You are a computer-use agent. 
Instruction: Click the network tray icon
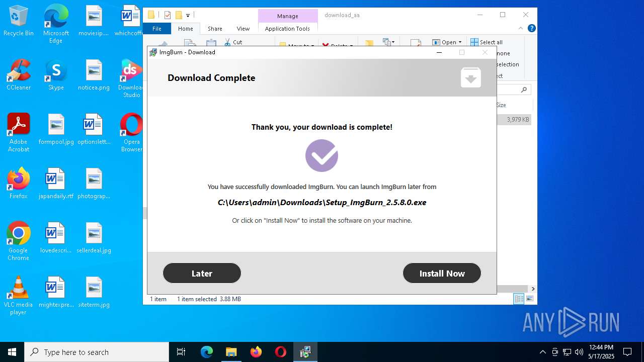567,352
